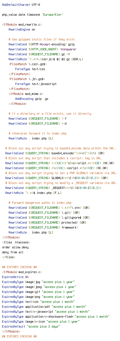Select the comment about 'PHP GLOBALS variable via URL'
The width and height of the screenshot is (120, 341).
click(61, 173)
